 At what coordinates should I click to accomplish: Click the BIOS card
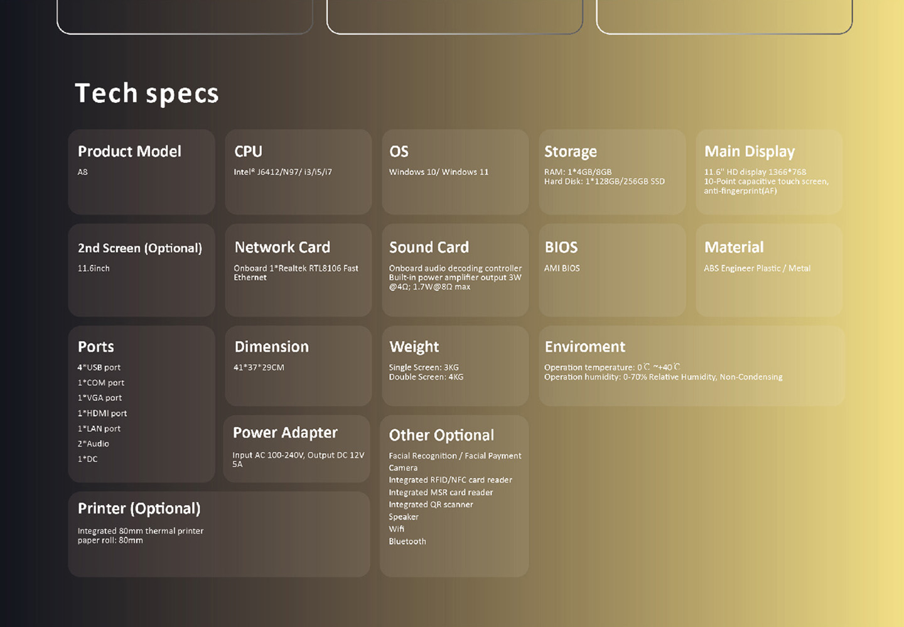pos(612,270)
